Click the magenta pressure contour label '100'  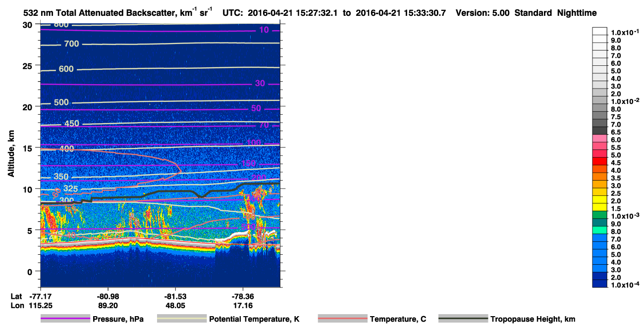[253, 143]
